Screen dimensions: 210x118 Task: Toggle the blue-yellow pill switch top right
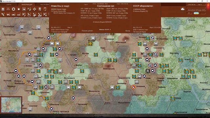pyautogui.click(x=196, y=13)
